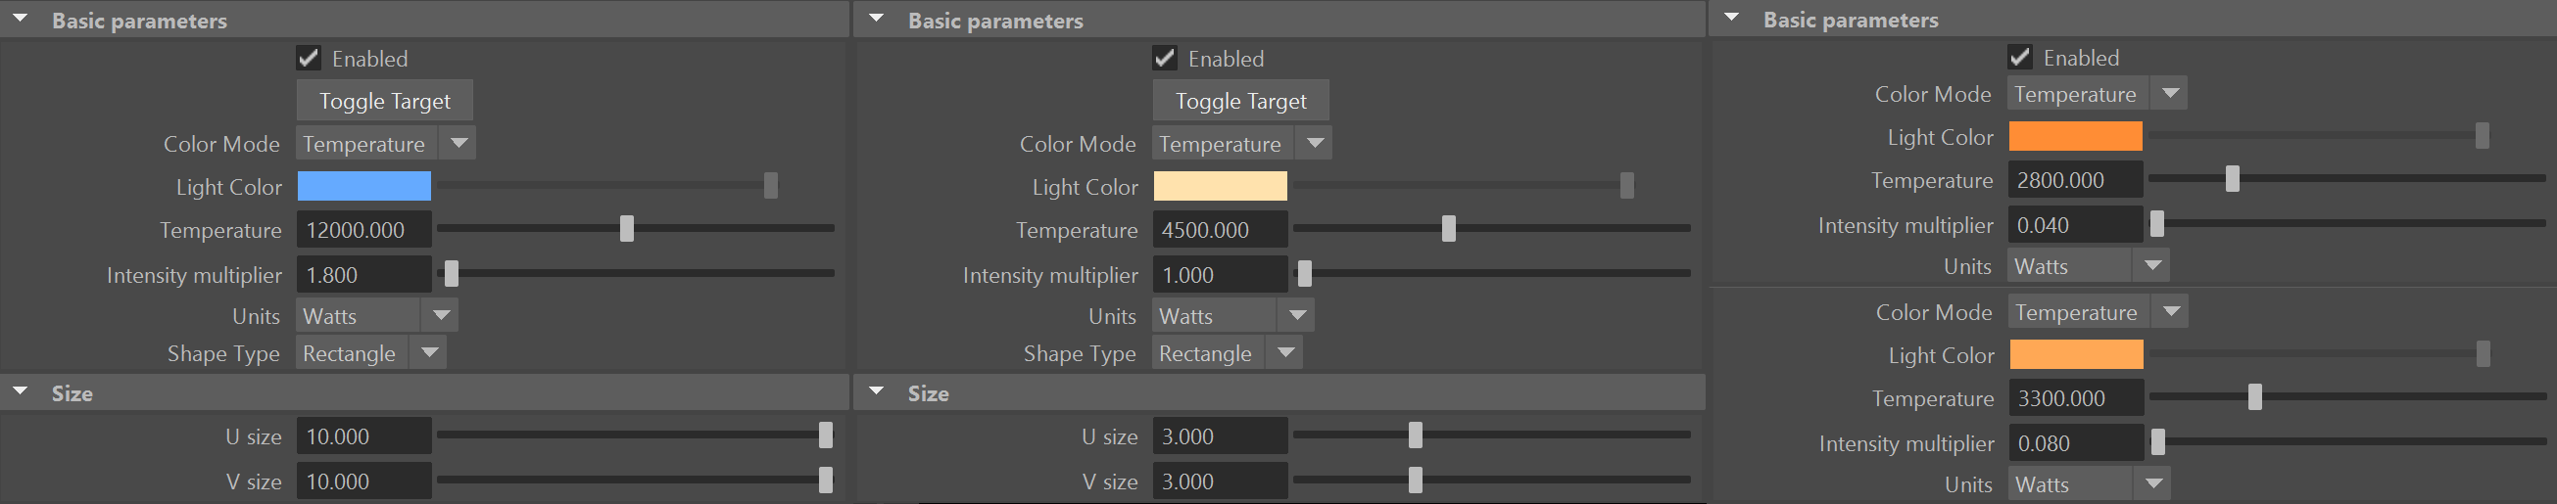Click the Temperature field showing 12000.000
Screen dimensions: 2557x504
click(x=364, y=230)
